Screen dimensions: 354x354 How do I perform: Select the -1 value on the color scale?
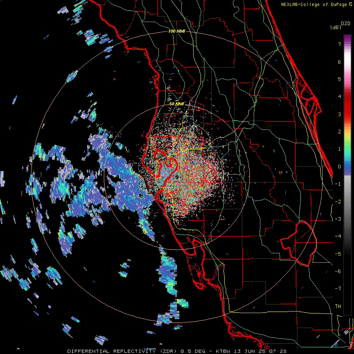338,184
